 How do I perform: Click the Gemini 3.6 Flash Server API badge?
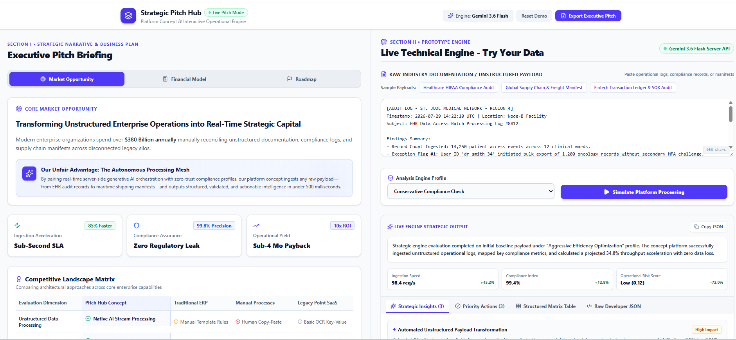tap(696, 49)
